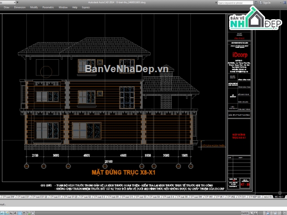Switch to the CT cua S1 (2) layout tab
The height and width of the screenshot is (215, 287).
pos(70,197)
